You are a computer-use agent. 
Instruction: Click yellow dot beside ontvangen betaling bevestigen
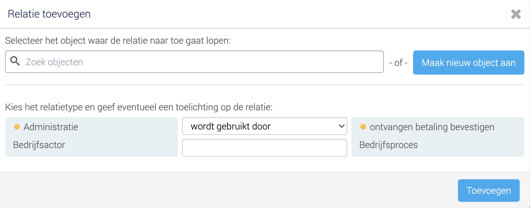pyautogui.click(x=363, y=127)
